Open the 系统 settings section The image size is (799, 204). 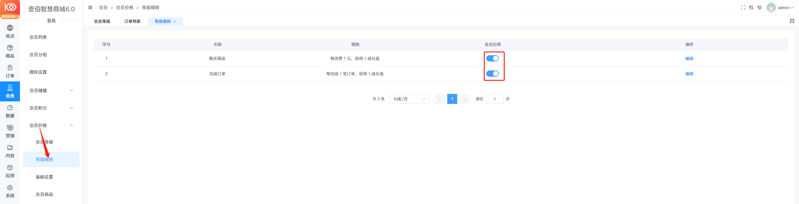pyautogui.click(x=10, y=191)
